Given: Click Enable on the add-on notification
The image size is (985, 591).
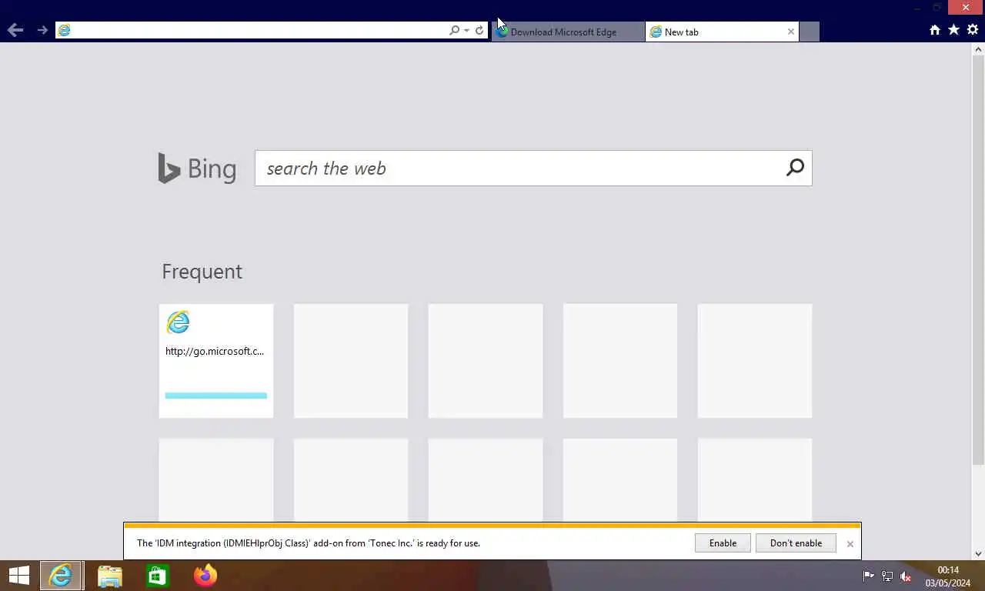Looking at the screenshot, I should tap(723, 543).
